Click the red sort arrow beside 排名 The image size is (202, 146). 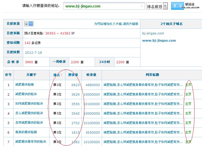pos(61,75)
